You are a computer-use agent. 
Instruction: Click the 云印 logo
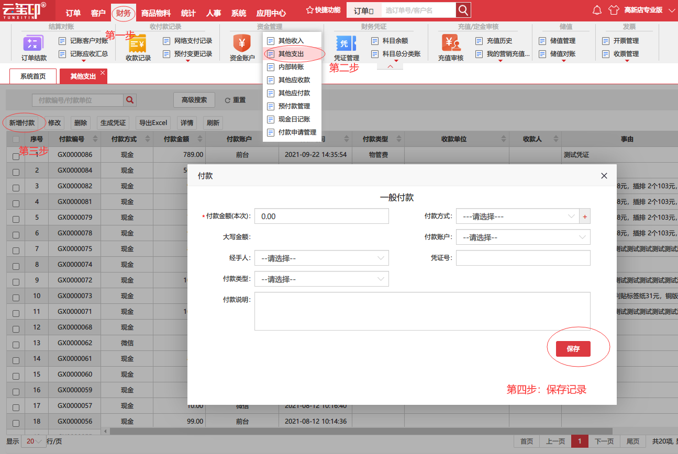(24, 10)
